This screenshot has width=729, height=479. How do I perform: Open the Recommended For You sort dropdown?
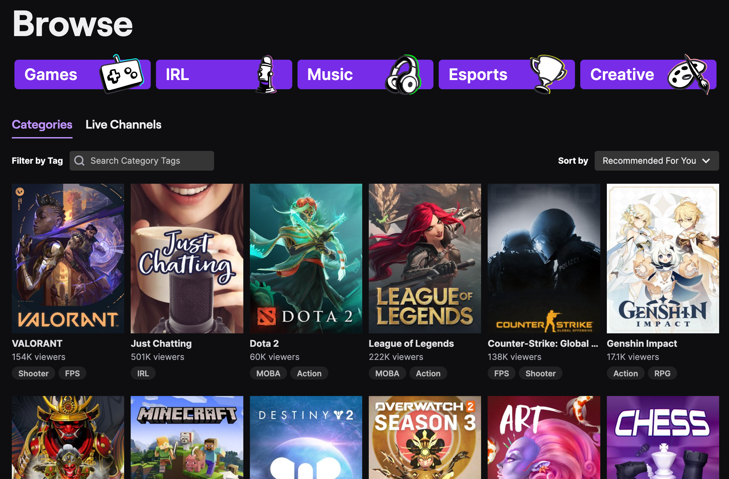coord(657,161)
